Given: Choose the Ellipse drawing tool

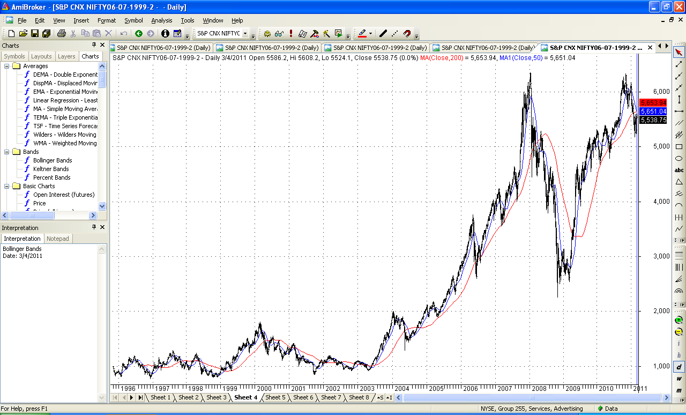Looking at the screenshot, I should [679, 158].
